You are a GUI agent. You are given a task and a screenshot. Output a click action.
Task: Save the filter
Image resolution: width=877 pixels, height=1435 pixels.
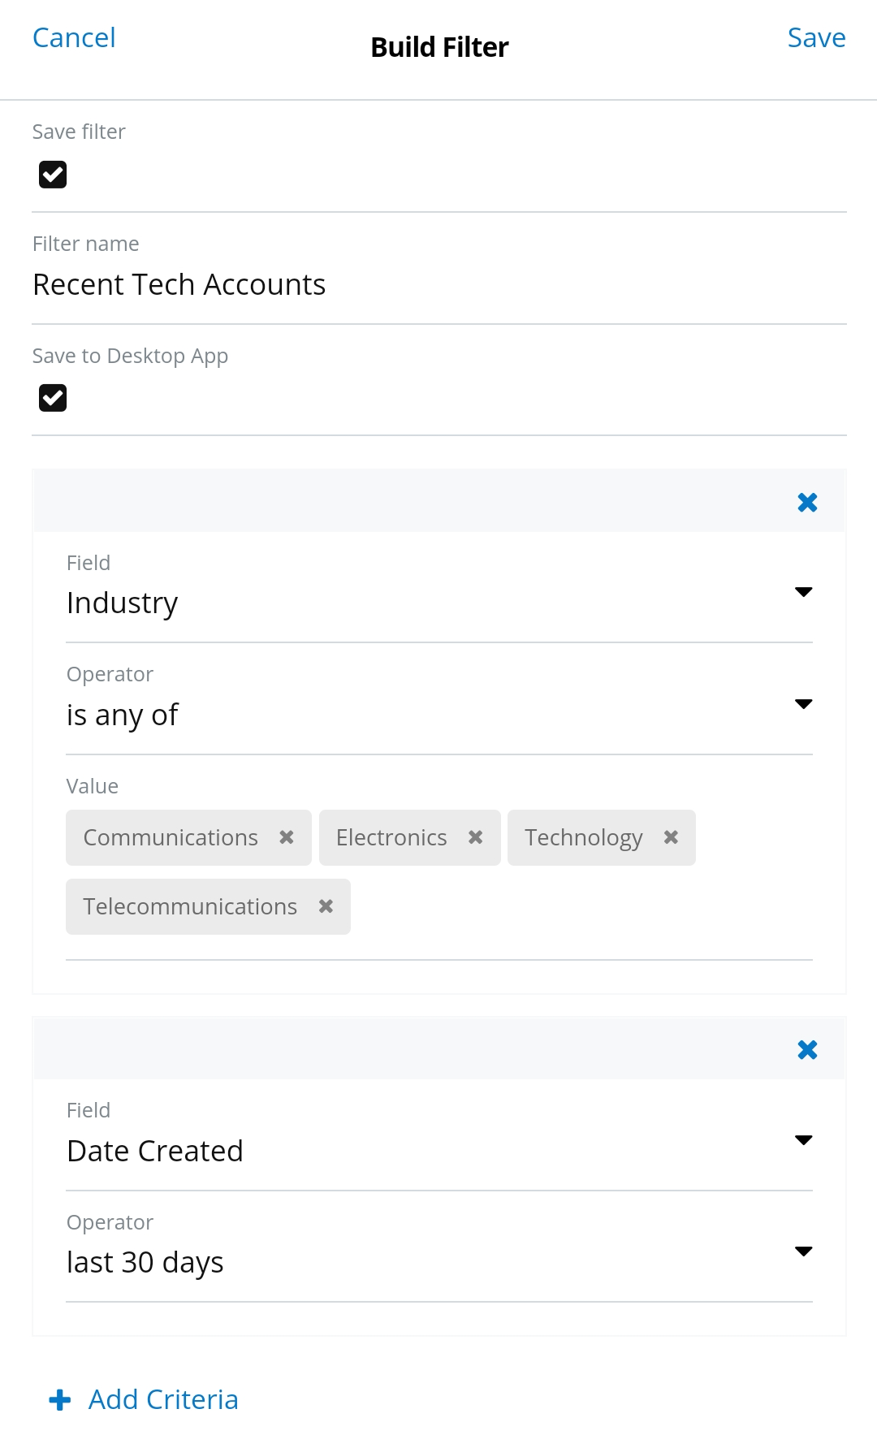tap(816, 38)
